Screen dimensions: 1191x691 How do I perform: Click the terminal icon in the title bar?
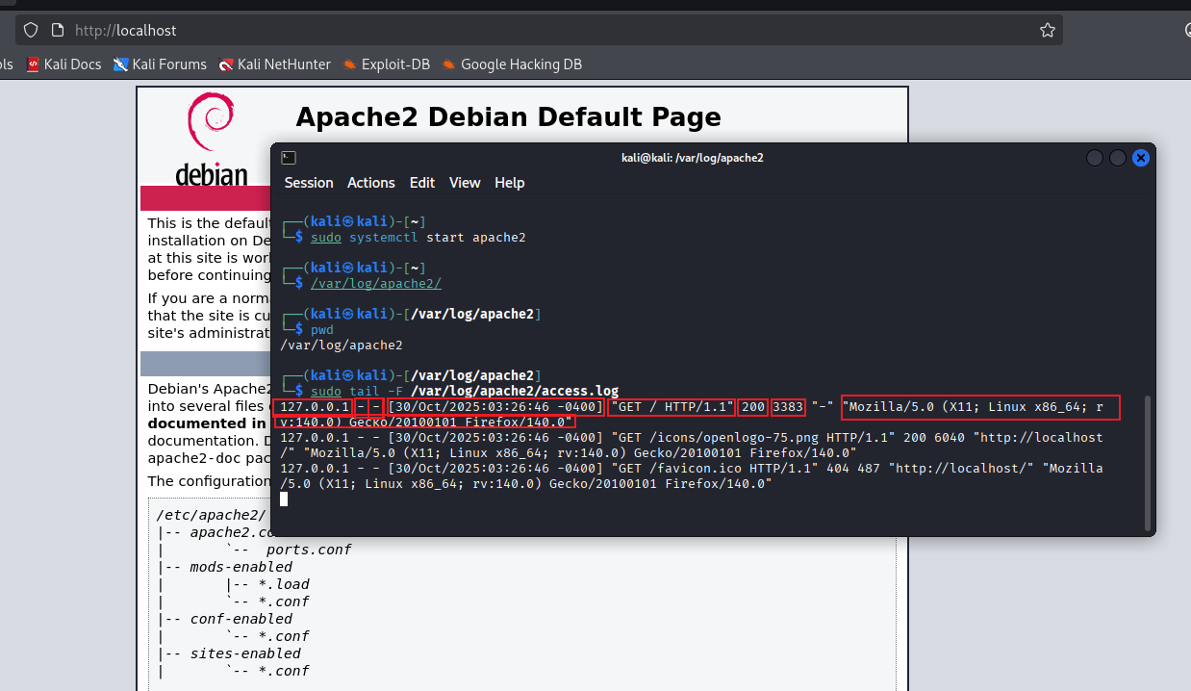coord(289,158)
